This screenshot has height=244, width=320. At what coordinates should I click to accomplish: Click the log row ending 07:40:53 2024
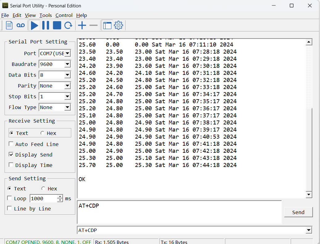click(158, 137)
